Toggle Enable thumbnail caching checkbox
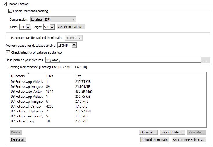The height and width of the screenshot is (147, 213). point(10,11)
